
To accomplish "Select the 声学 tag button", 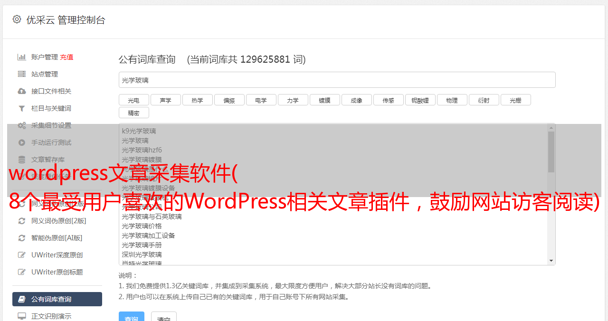I will (165, 100).
